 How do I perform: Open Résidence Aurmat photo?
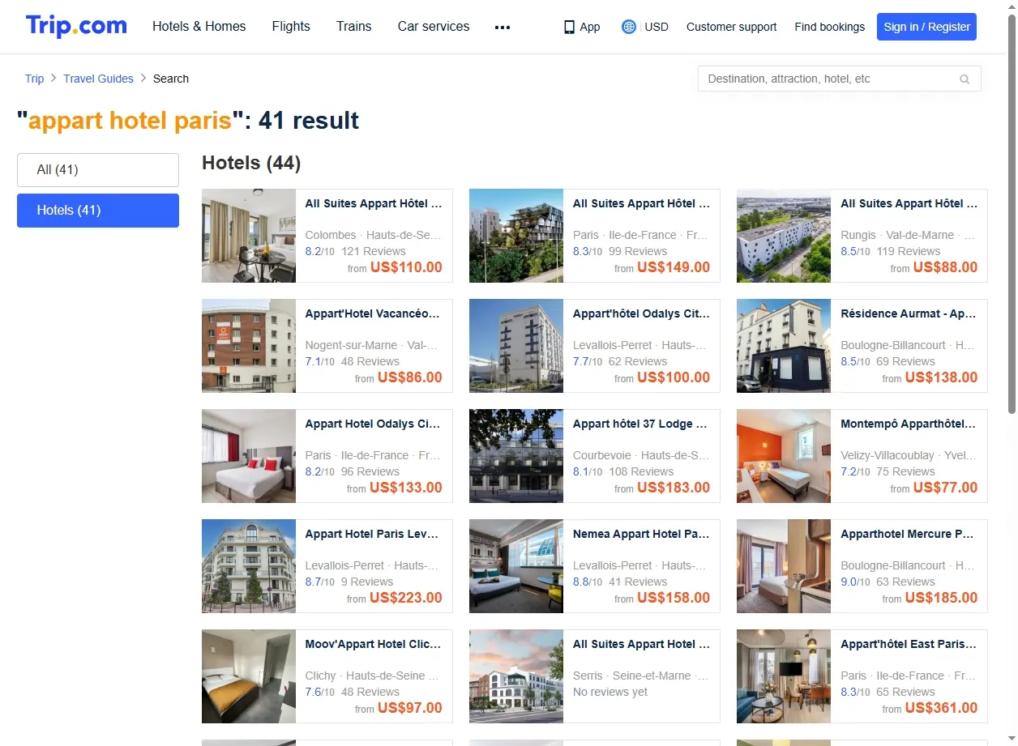pos(784,346)
